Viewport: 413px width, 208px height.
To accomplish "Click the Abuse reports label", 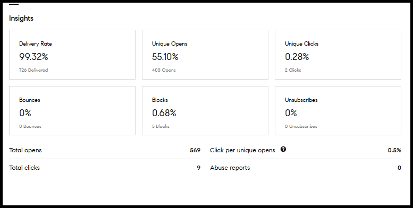I will (230, 168).
